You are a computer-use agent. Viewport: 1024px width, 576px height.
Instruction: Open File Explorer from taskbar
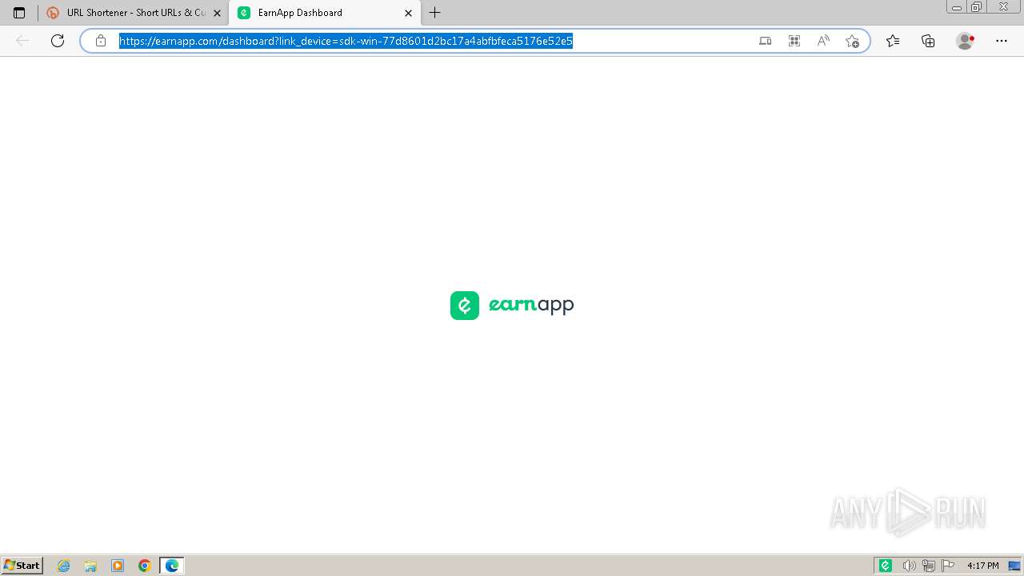pyautogui.click(x=90, y=566)
